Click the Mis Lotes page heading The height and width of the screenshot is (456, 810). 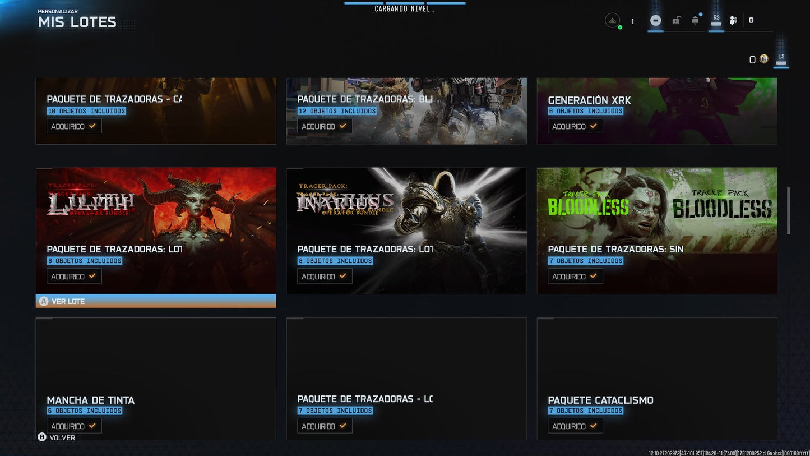[x=77, y=22]
